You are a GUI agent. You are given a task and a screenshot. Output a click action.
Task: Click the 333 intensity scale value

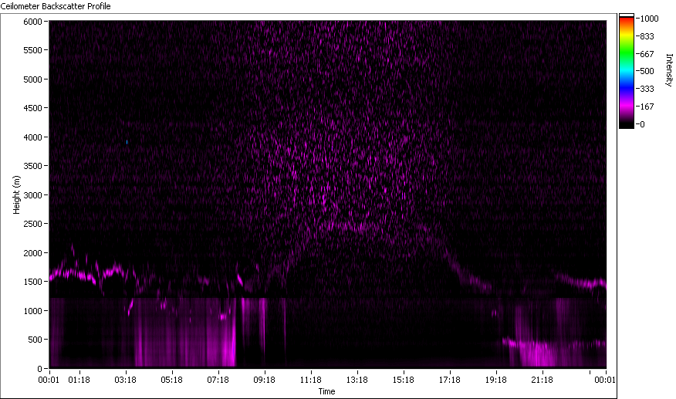647,89
